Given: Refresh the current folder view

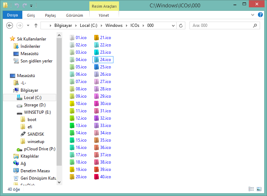Looking at the screenshot, I should click(181, 25).
